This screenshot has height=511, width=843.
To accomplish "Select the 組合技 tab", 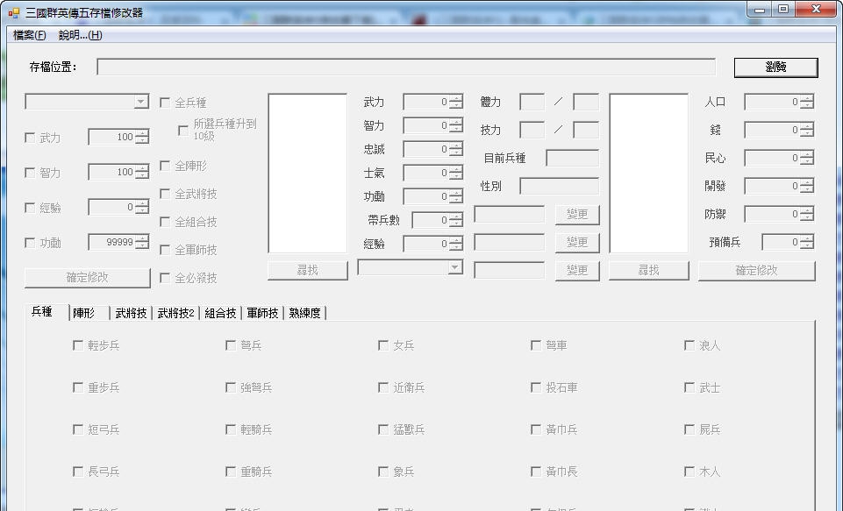I will click(x=220, y=313).
